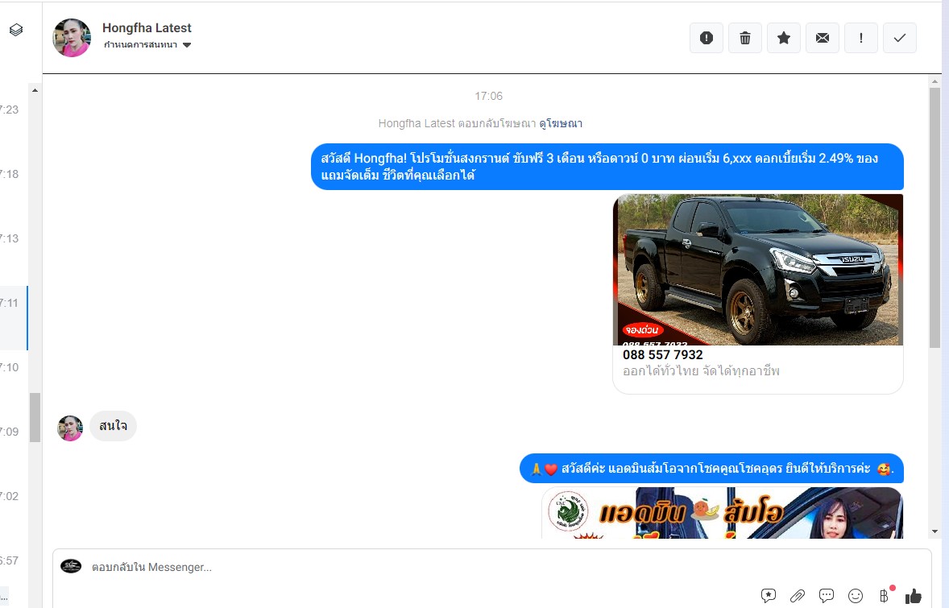
Task: Select the selected conversation row at :11
Action: point(14,318)
